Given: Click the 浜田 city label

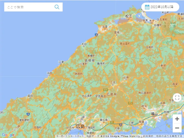Looking at the screenshot, I should (50, 73).
